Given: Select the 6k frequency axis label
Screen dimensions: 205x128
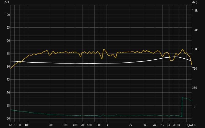Looking at the screenshot, I should click(x=169, y=125).
